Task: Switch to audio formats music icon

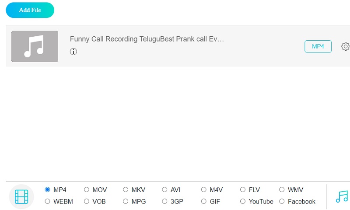Action: [x=342, y=196]
